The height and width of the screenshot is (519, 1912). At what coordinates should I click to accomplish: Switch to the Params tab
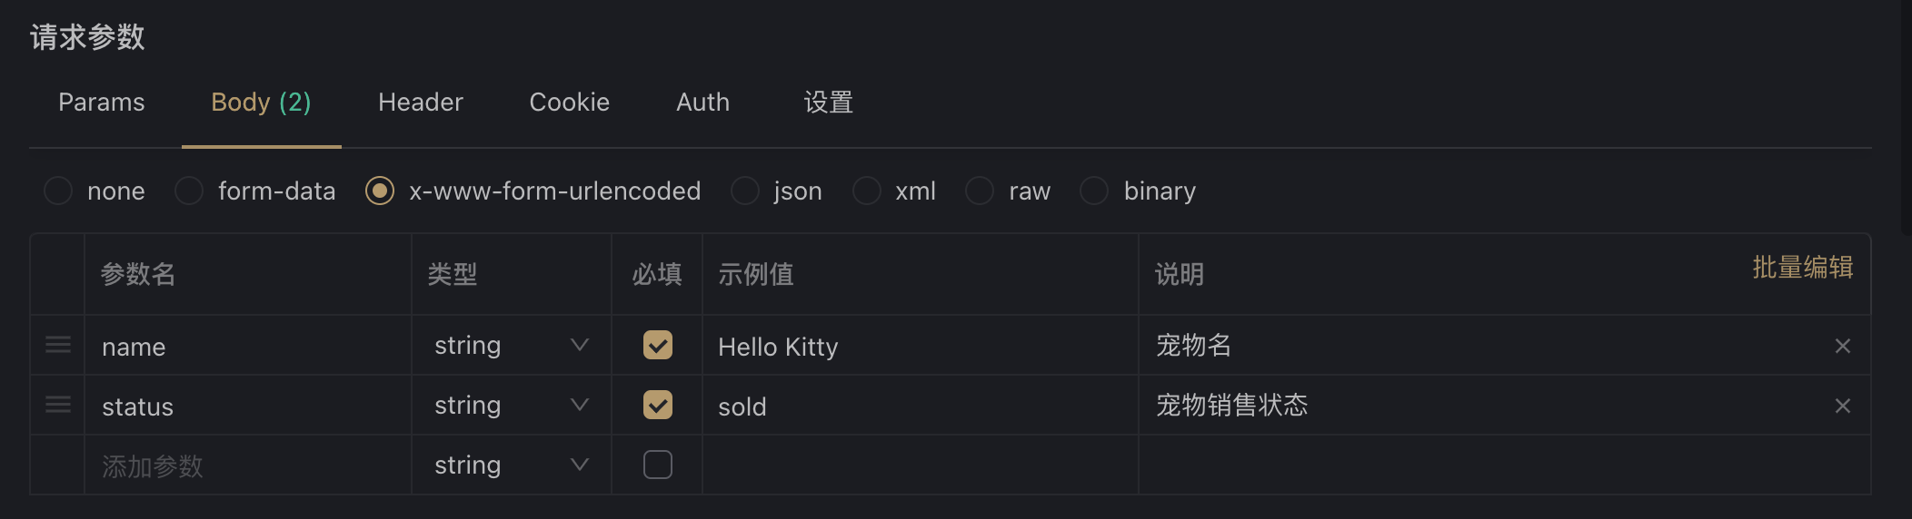[102, 103]
